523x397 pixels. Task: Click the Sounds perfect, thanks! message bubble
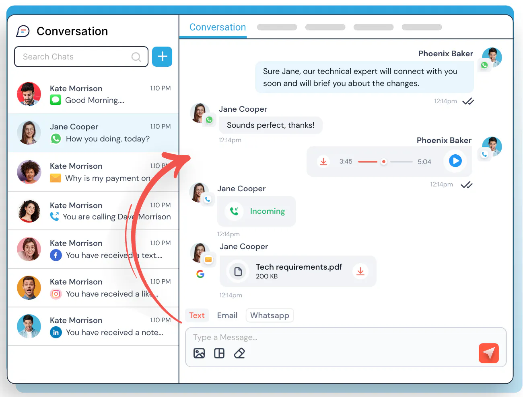tap(270, 125)
